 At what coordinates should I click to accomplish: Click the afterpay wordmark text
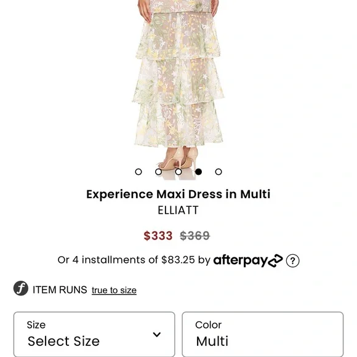point(241,260)
